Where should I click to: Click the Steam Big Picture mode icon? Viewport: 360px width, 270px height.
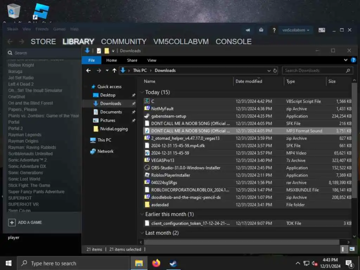[x=322, y=30]
